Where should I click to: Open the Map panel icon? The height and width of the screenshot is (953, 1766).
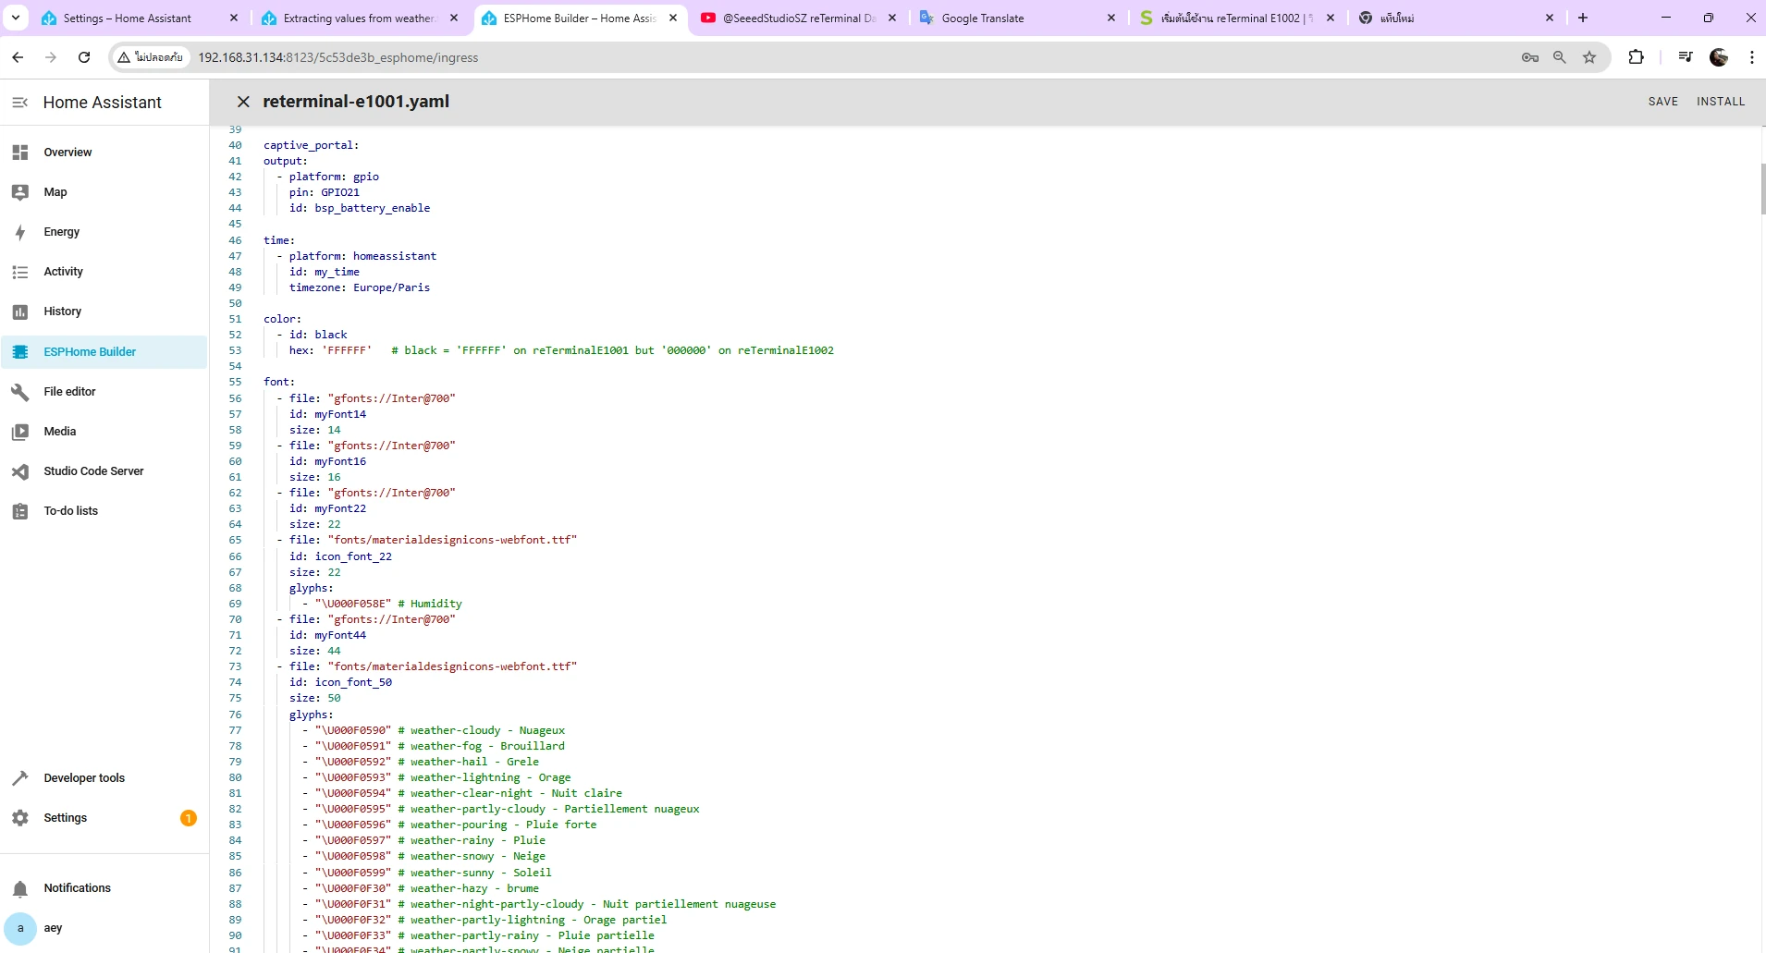click(20, 192)
